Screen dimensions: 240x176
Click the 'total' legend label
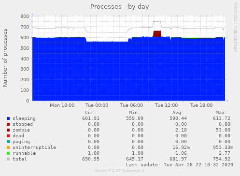pos(20,159)
